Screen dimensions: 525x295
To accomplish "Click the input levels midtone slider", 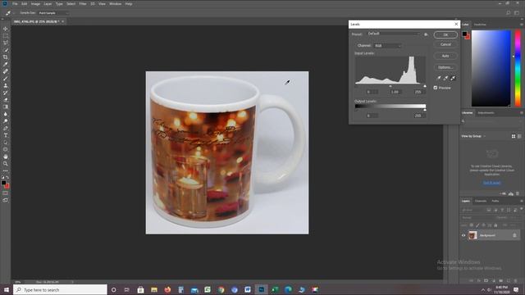I will click(390, 86).
